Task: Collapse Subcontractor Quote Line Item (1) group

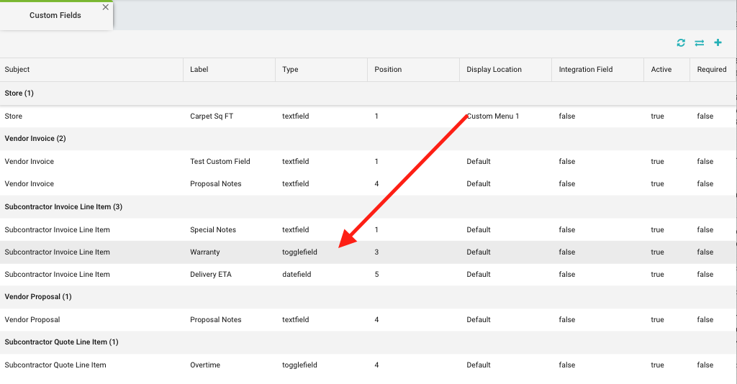Action: 61,342
